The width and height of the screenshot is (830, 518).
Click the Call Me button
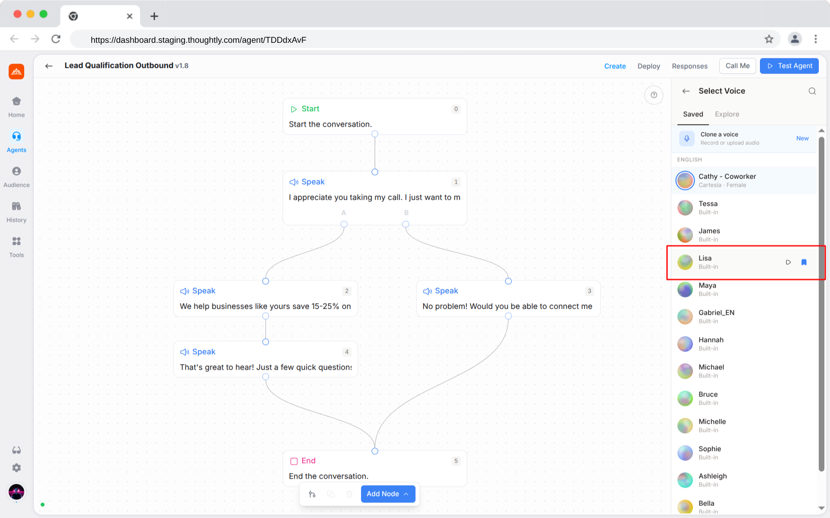coord(737,66)
